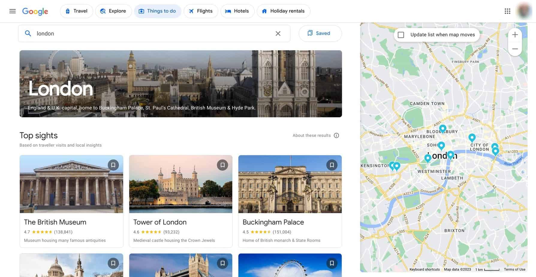The width and height of the screenshot is (536, 277).
Task: Bookmark the Tower Bridge card
Action: tap(222, 263)
